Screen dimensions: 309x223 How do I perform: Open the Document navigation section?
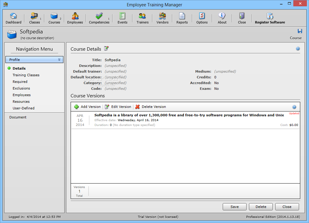[x=18, y=117]
